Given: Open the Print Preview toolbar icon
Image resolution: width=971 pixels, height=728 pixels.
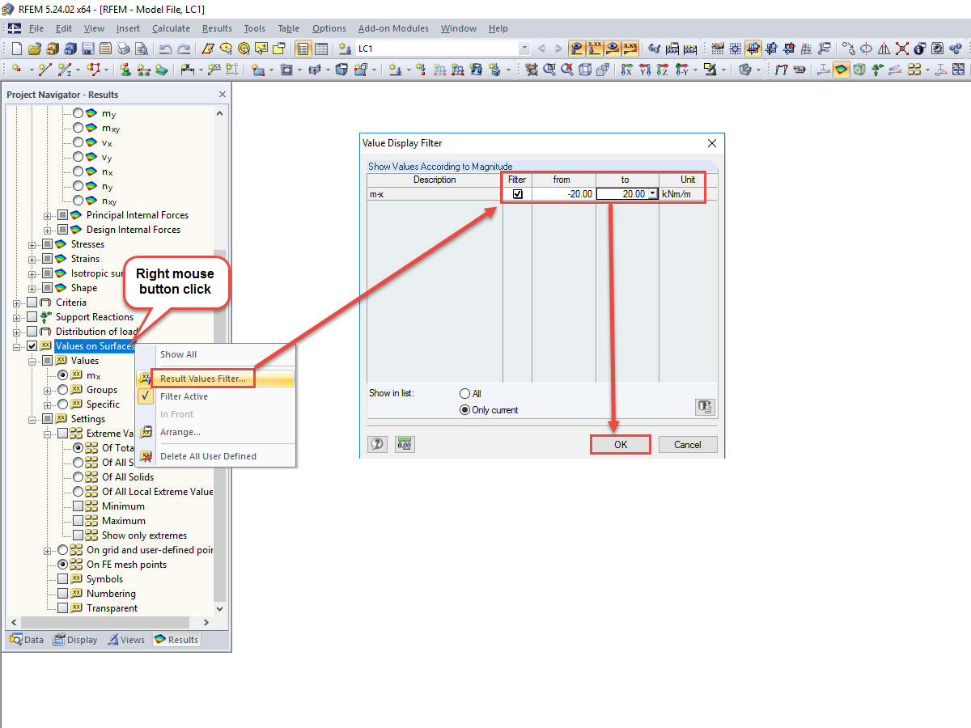Looking at the screenshot, I should point(142,49).
